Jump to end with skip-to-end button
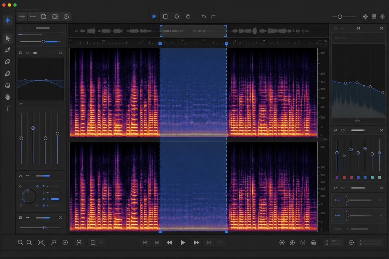The width and height of the screenshot is (389, 259). (x=209, y=242)
